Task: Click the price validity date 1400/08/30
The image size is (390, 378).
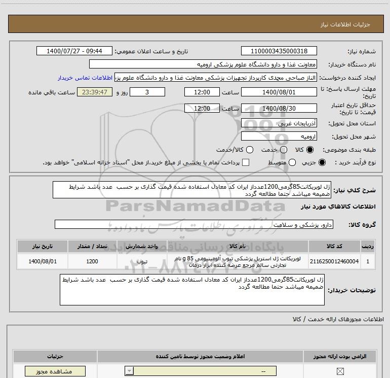Action: coord(279,109)
